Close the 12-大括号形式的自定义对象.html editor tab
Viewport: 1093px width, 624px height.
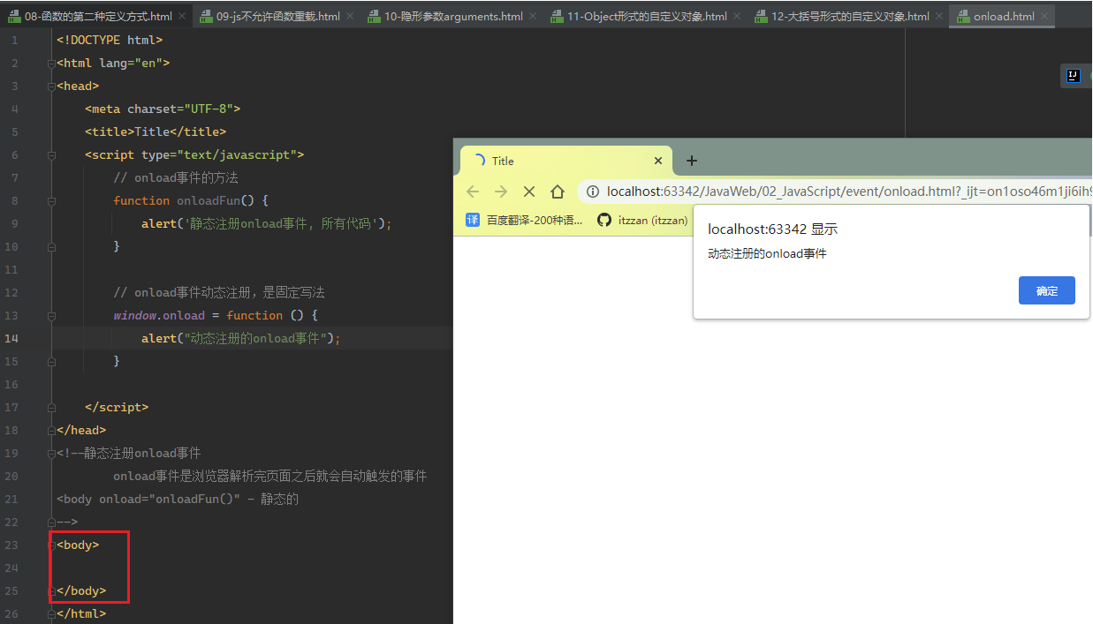939,17
